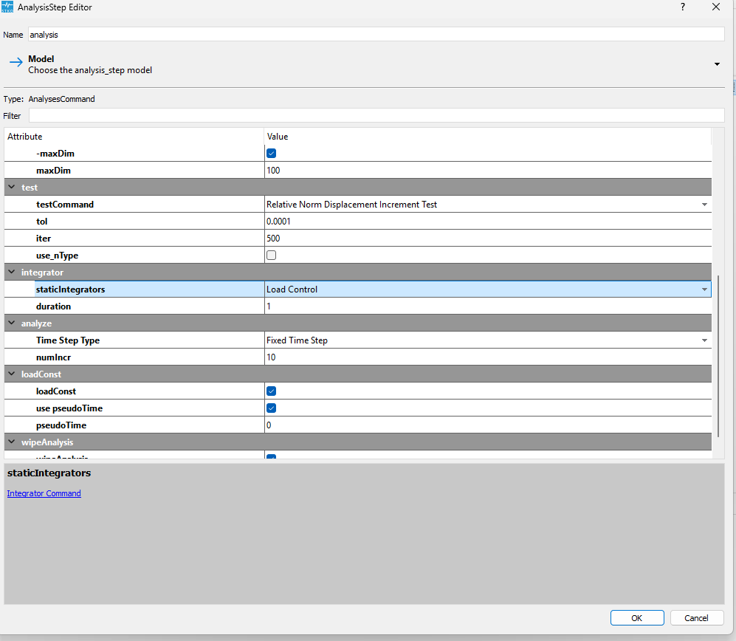Open the Model chooser dropdown arrow
The width and height of the screenshot is (736, 641).
click(717, 64)
